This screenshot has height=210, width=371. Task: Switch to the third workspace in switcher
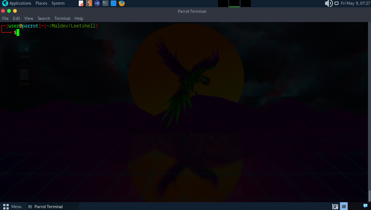246,3
